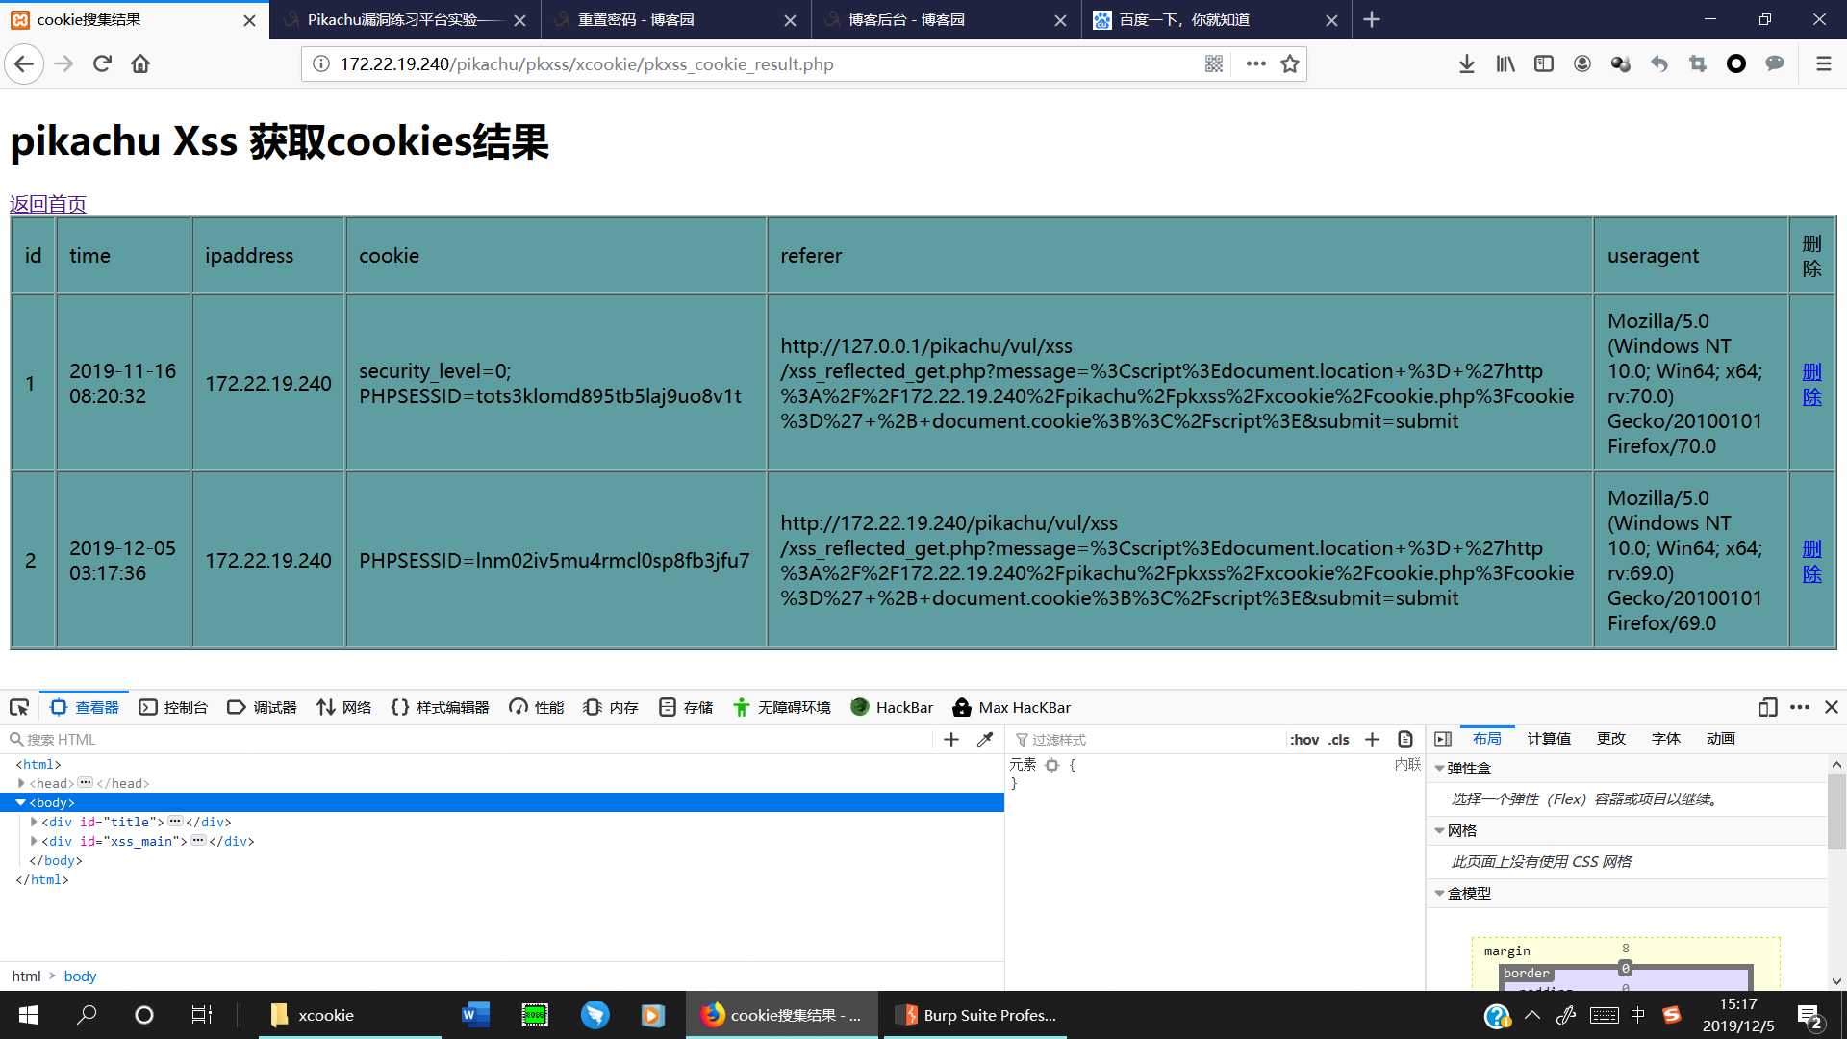Screen dimensions: 1847x1039
Task: Switch to Pikachu漏洞练习平台 browser tab
Action: 405,19
